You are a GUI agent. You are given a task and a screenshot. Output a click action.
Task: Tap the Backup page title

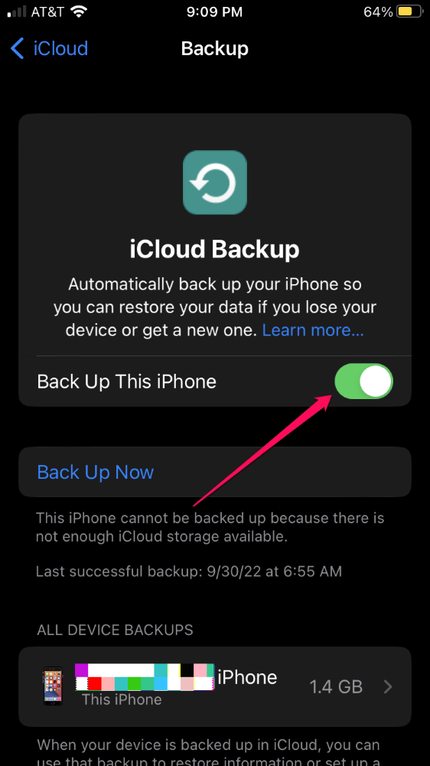coord(215,49)
